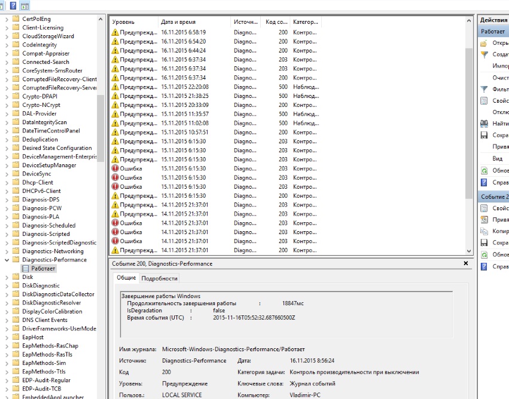
Task: Expand the EapMethods-Sim tree node
Action: [7, 363]
